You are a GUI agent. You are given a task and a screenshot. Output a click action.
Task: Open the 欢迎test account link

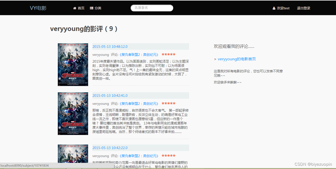click(x=283, y=8)
